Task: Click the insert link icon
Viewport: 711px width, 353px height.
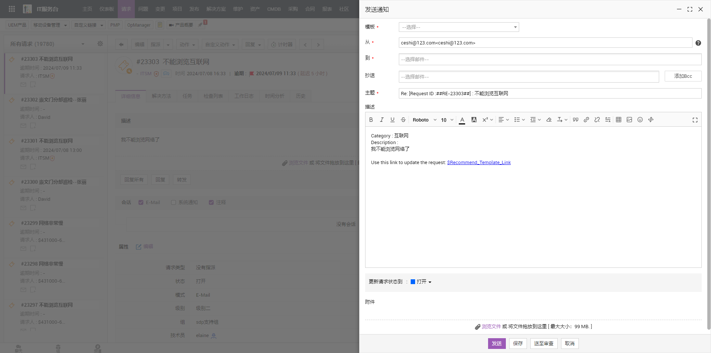Action: tap(586, 120)
